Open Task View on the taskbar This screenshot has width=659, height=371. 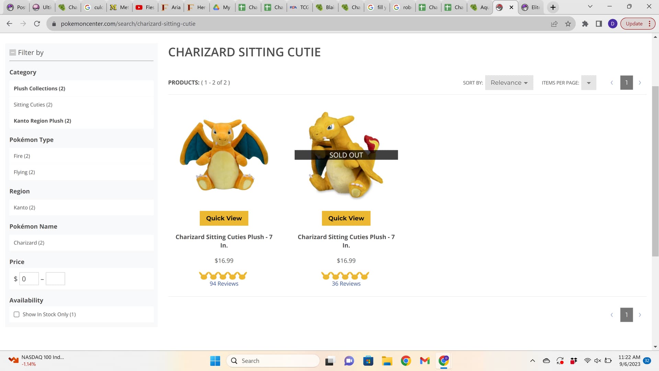tap(329, 361)
